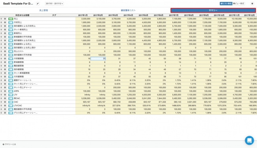Switch to ビュー形式 view mode

(239, 4)
